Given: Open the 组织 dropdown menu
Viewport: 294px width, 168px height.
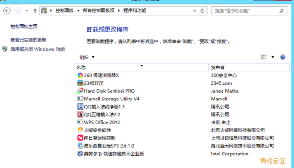Looking at the screenshot, I should [x=87, y=57].
